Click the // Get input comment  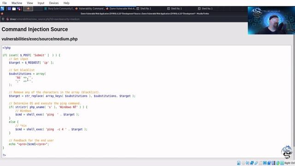point(18,59)
